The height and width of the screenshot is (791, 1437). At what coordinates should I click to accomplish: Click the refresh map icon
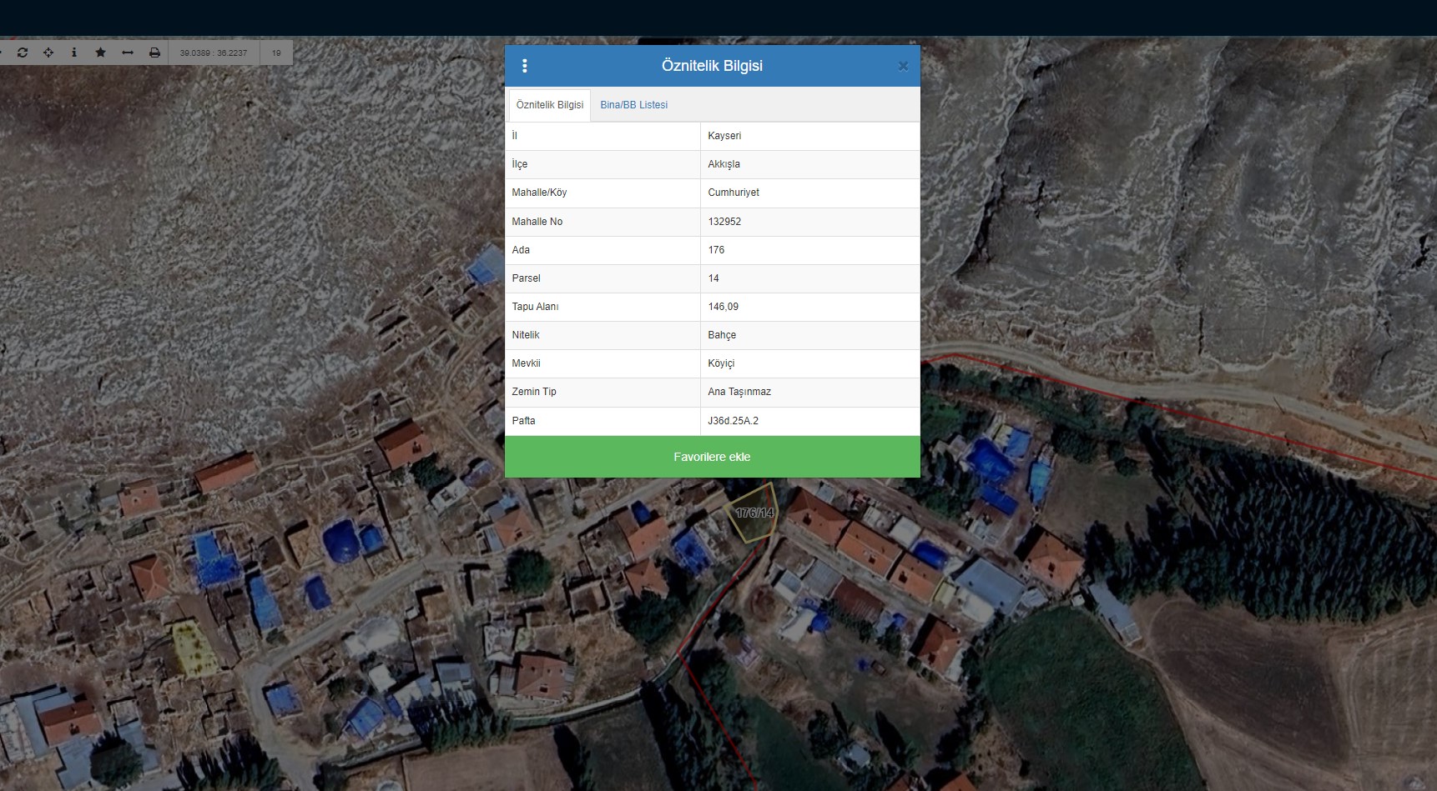tap(23, 53)
